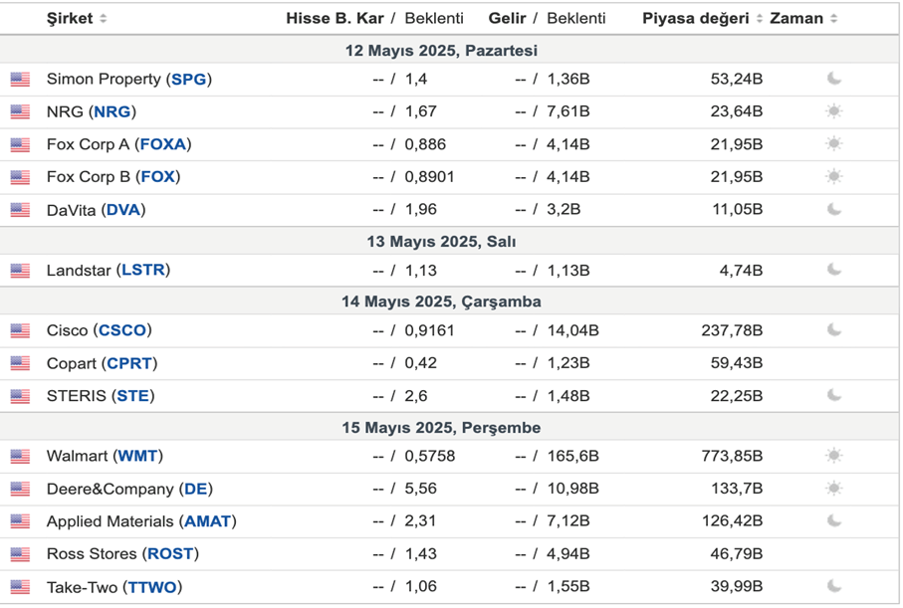Open the SPG ticker link
Viewport: 903px width, 608px height.
pyautogui.click(x=189, y=79)
